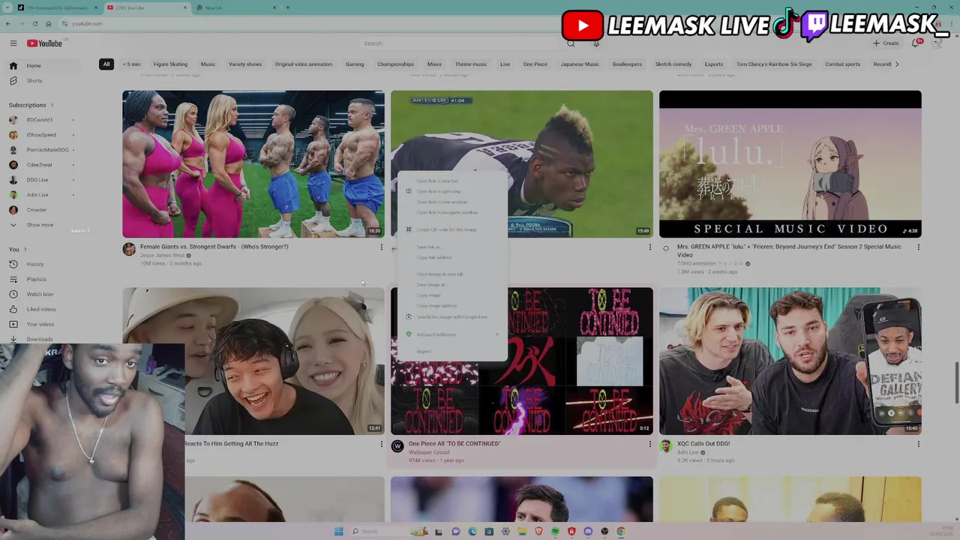The height and width of the screenshot is (540, 960).
Task: Expand AdGuard AdBlocker submenu
Action: [452, 334]
